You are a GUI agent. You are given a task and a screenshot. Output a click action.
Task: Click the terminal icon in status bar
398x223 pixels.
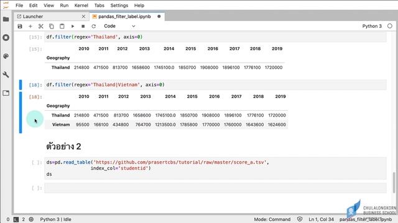pos(16,219)
